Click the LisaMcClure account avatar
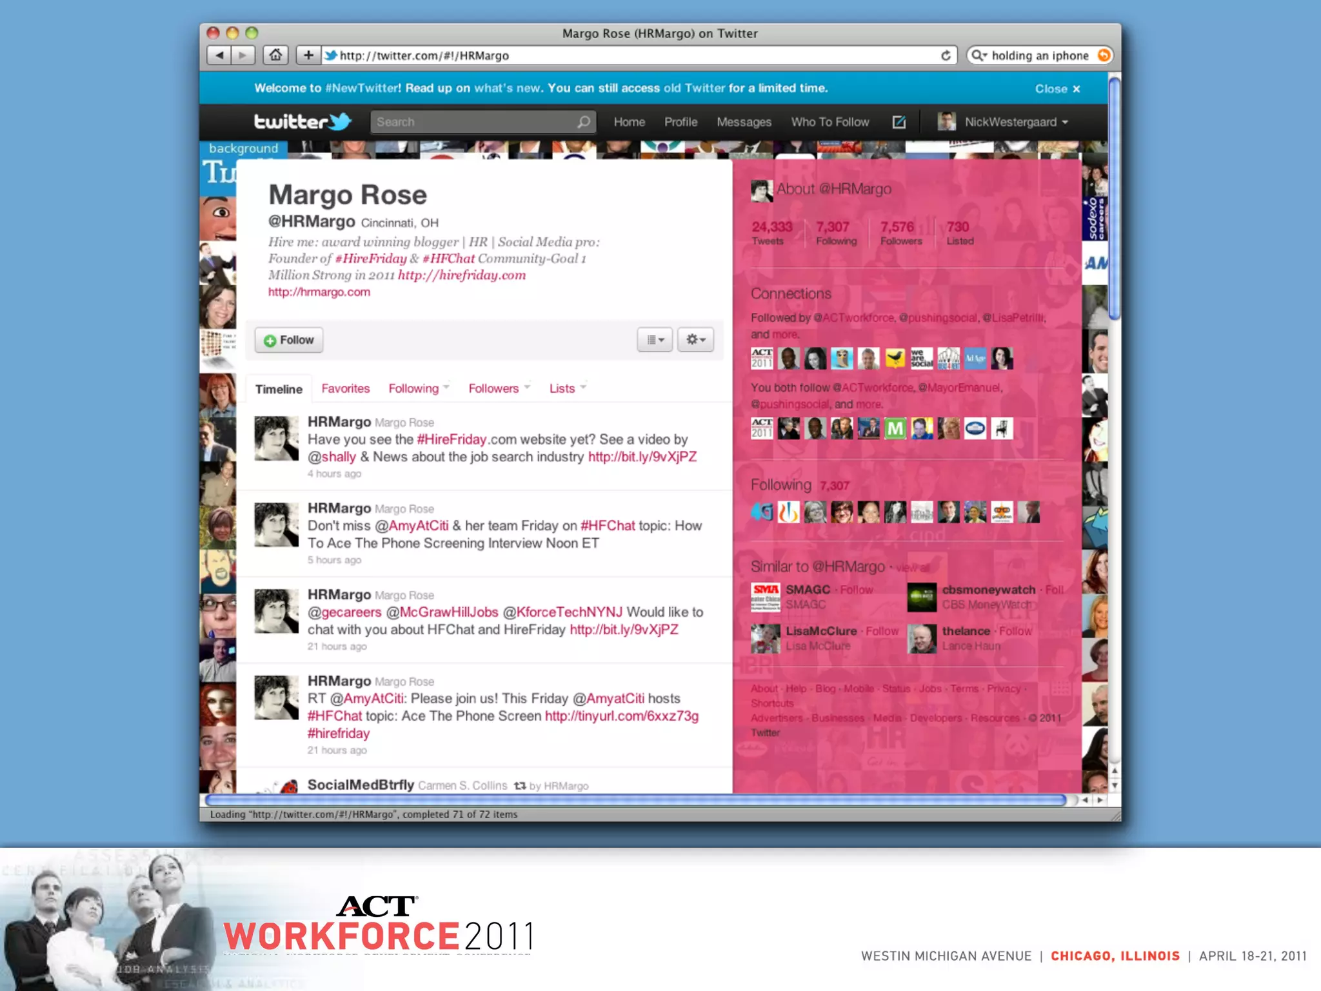 coord(766,639)
